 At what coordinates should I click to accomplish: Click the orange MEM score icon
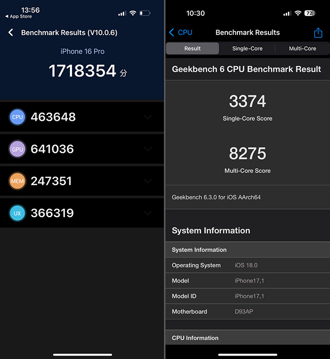coord(17,181)
